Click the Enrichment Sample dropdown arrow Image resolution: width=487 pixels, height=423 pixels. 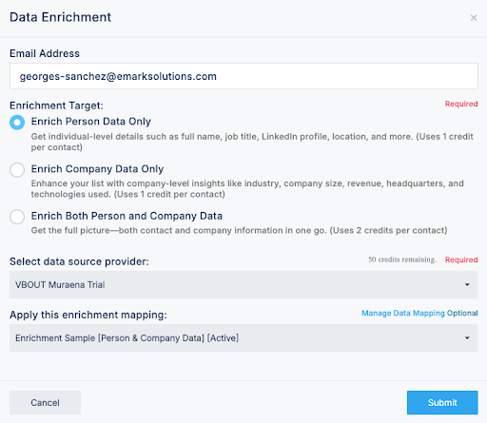[467, 337]
